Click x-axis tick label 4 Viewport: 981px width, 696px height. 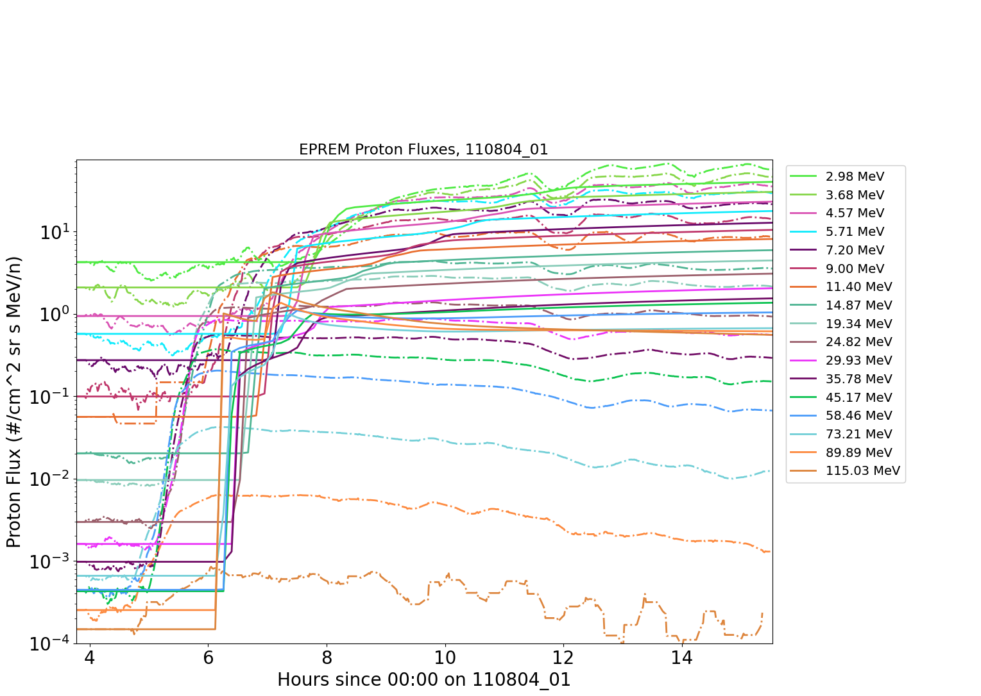click(90, 658)
